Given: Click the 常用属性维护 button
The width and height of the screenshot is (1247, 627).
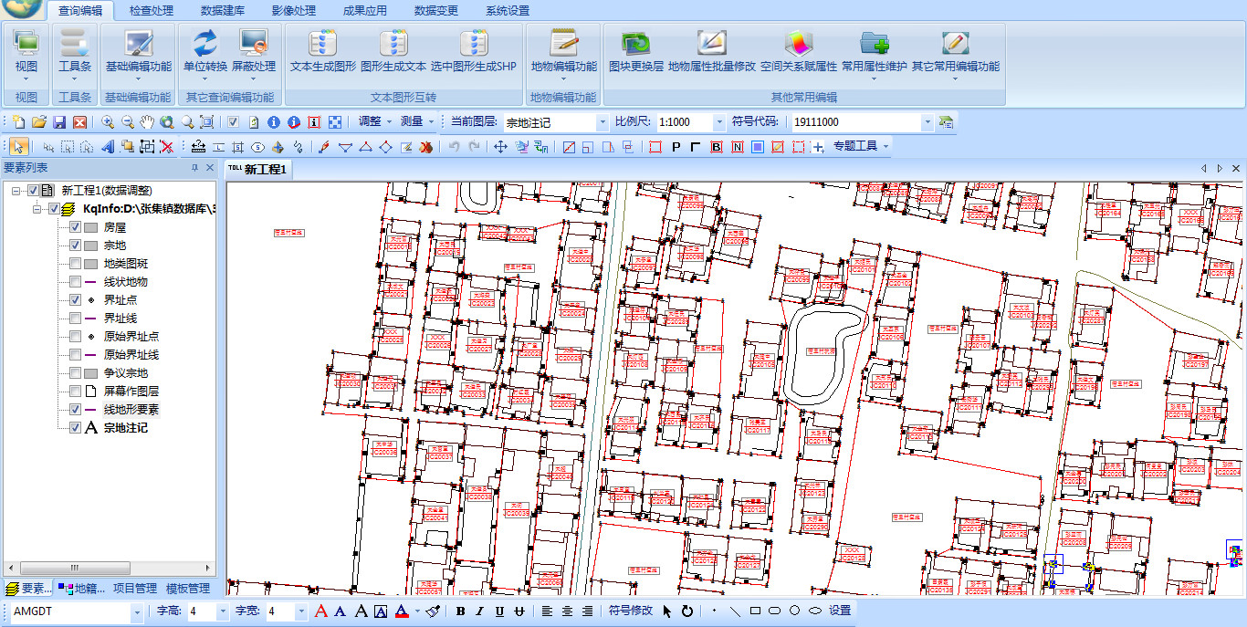Looking at the screenshot, I should tap(875, 55).
